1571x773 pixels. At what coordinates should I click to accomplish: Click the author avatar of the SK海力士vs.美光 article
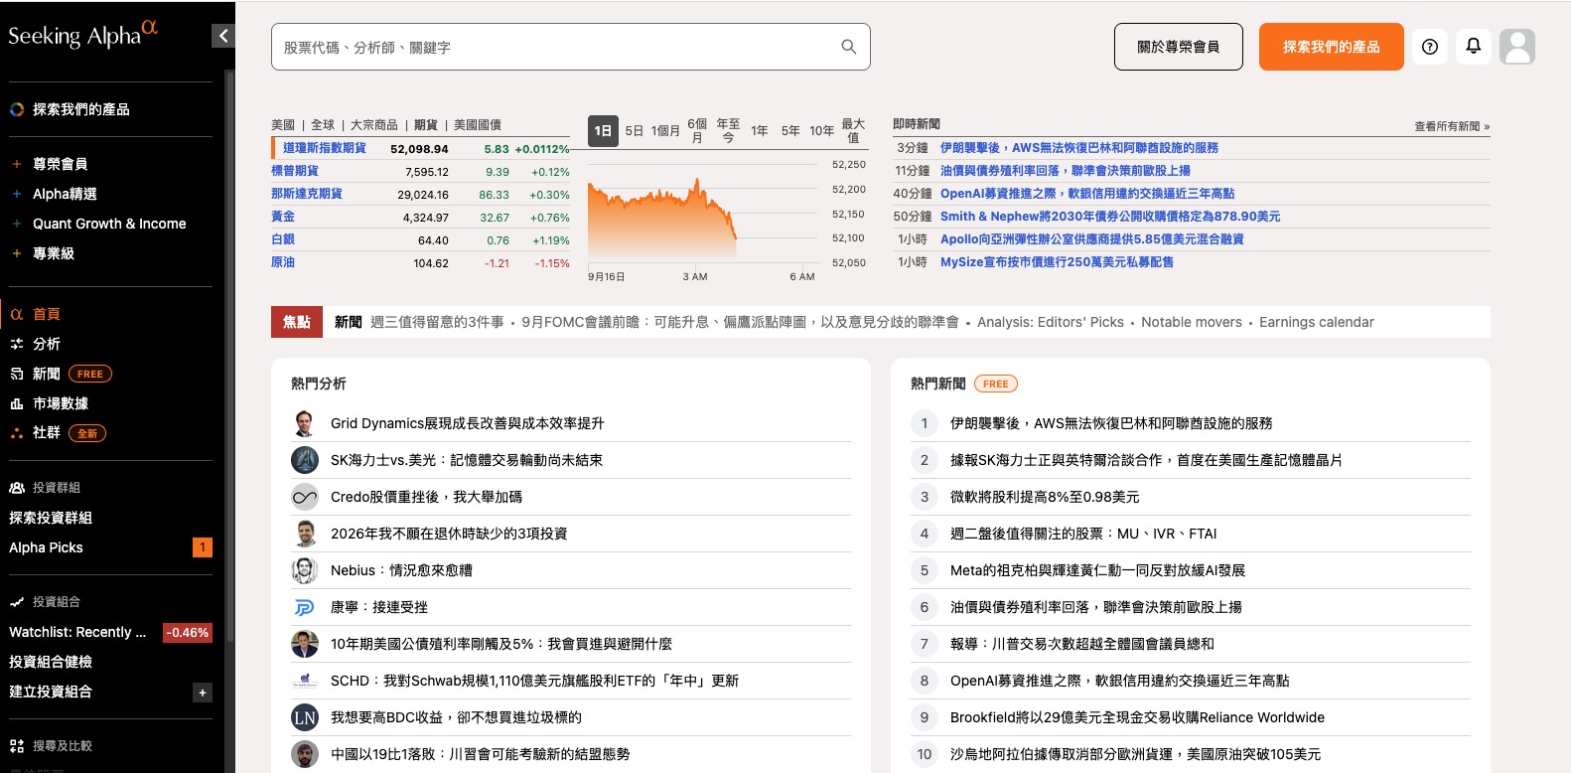point(305,460)
